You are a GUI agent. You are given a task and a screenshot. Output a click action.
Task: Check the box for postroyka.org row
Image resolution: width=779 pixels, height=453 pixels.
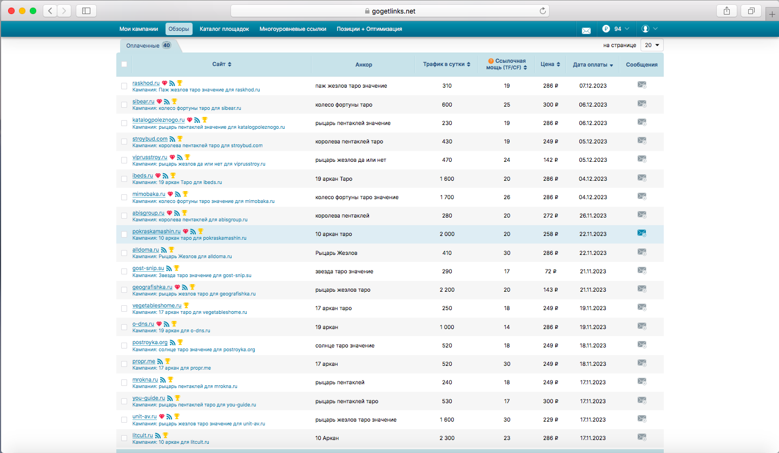coord(124,345)
